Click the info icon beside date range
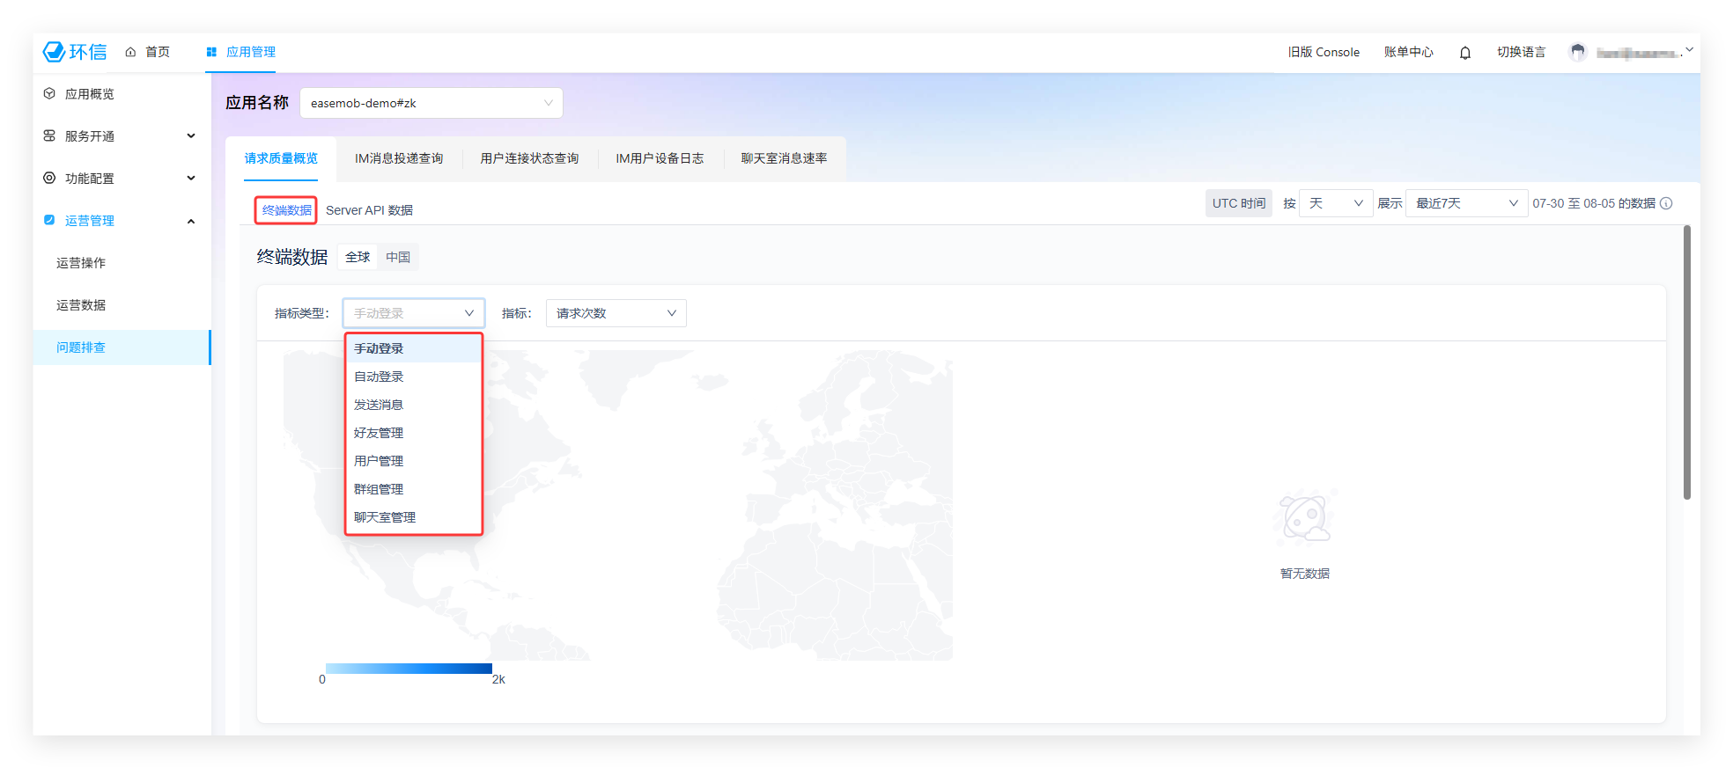This screenshot has width=1733, height=768. point(1666,204)
